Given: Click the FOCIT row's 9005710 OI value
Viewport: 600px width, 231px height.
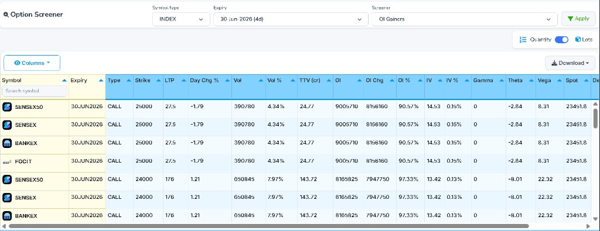Looking at the screenshot, I should pyautogui.click(x=347, y=161).
